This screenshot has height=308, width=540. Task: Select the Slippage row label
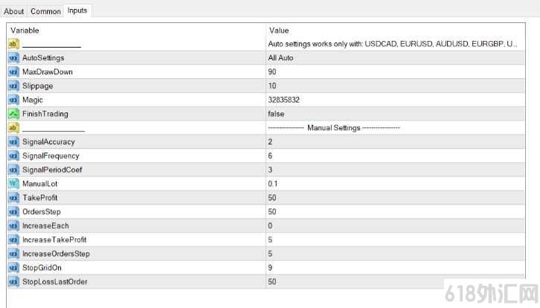pos(37,86)
